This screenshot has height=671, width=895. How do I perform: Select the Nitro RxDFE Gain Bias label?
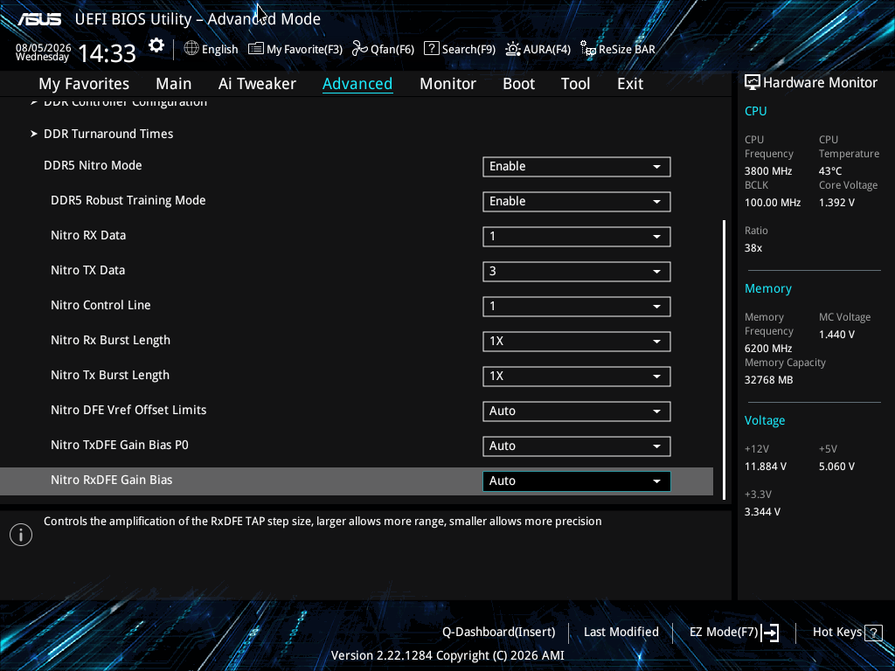click(111, 480)
